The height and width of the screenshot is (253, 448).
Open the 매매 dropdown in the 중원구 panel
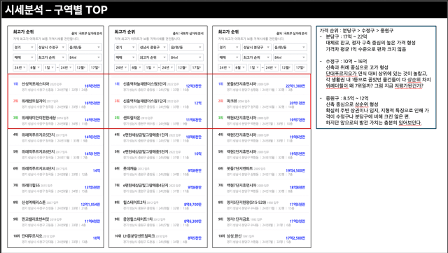(x=125, y=57)
